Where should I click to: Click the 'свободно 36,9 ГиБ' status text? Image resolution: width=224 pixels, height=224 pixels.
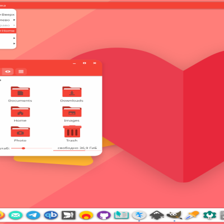77,148
